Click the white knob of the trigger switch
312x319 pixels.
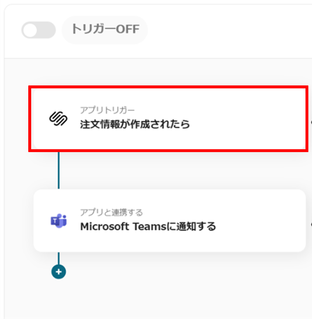(30, 30)
